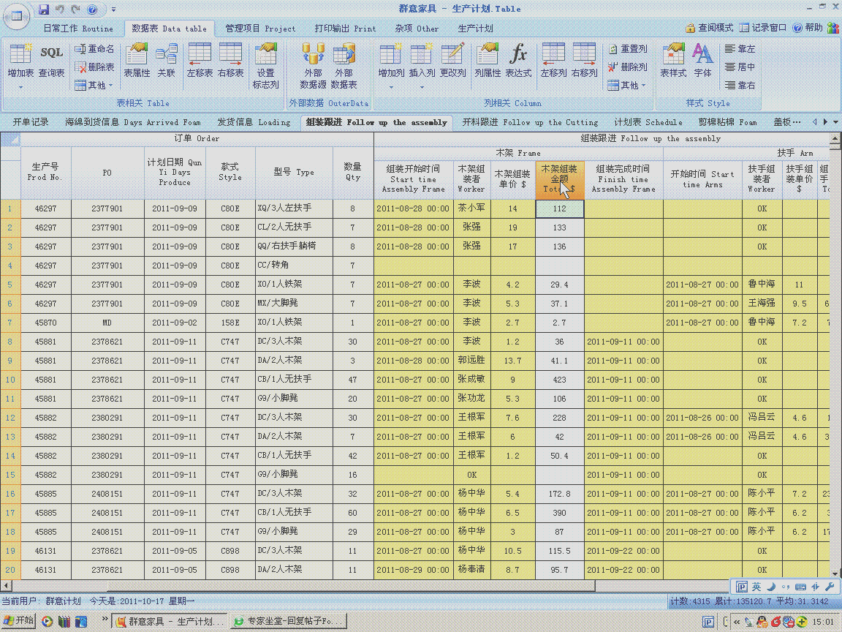Image resolution: width=842 pixels, height=632 pixels.
Task: Set alignment to 居中 (center)
Action: [740, 67]
